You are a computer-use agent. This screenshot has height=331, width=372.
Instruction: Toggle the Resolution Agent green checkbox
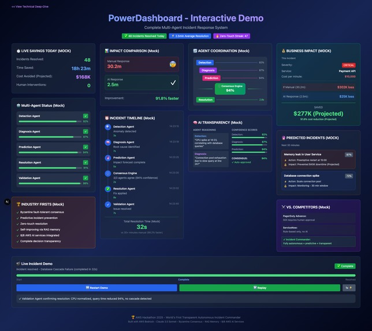tap(85, 162)
